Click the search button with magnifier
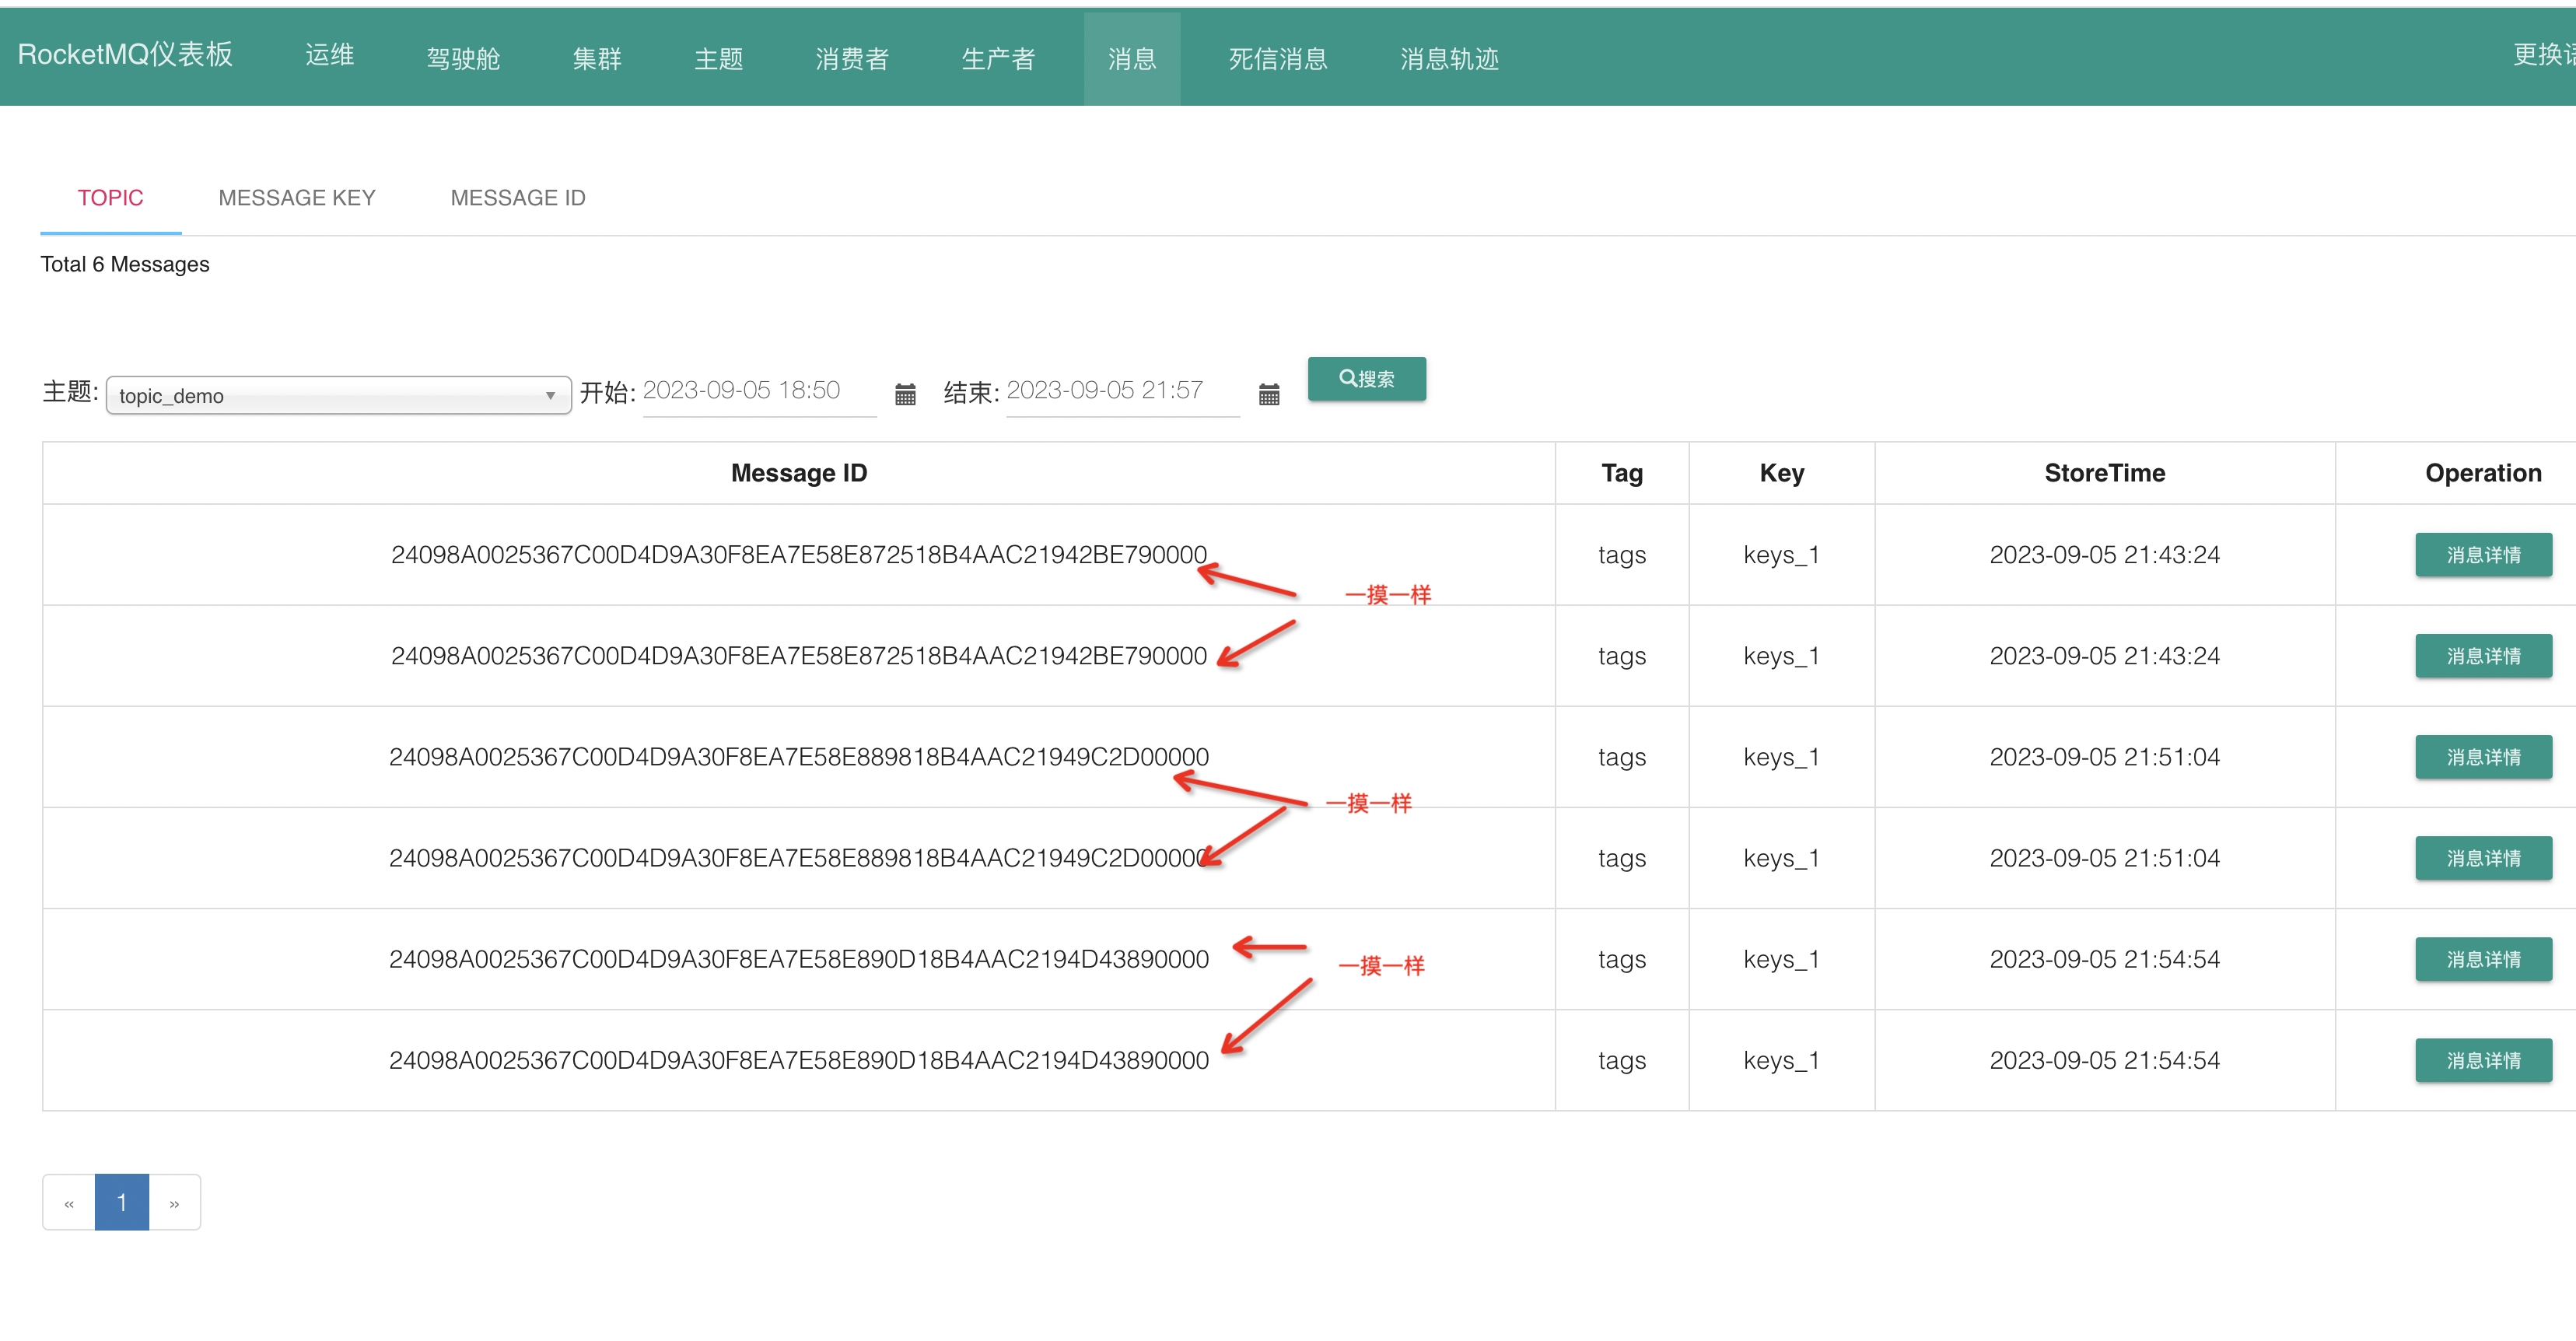The width and height of the screenshot is (2576, 1341). tap(1366, 379)
